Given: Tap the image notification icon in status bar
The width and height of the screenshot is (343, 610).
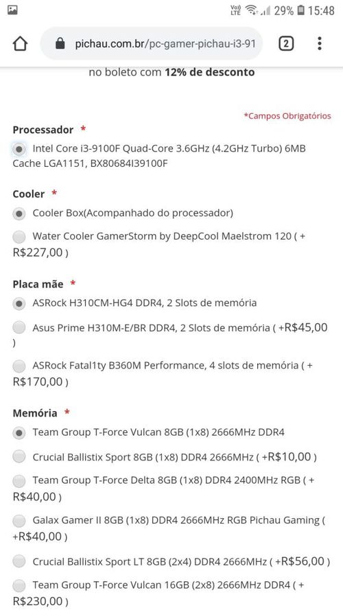Looking at the screenshot, I should point(12,10).
